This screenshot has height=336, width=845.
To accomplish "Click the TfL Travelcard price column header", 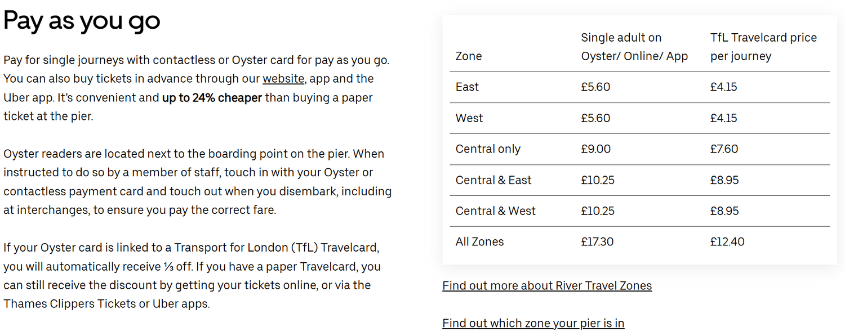I will click(x=763, y=47).
